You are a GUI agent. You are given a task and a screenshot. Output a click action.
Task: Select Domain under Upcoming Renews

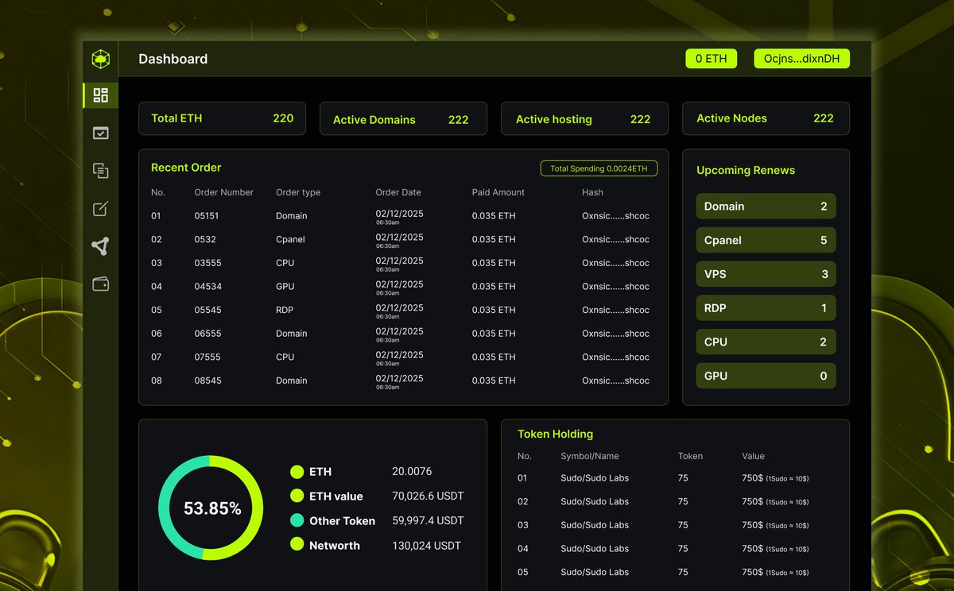click(766, 206)
